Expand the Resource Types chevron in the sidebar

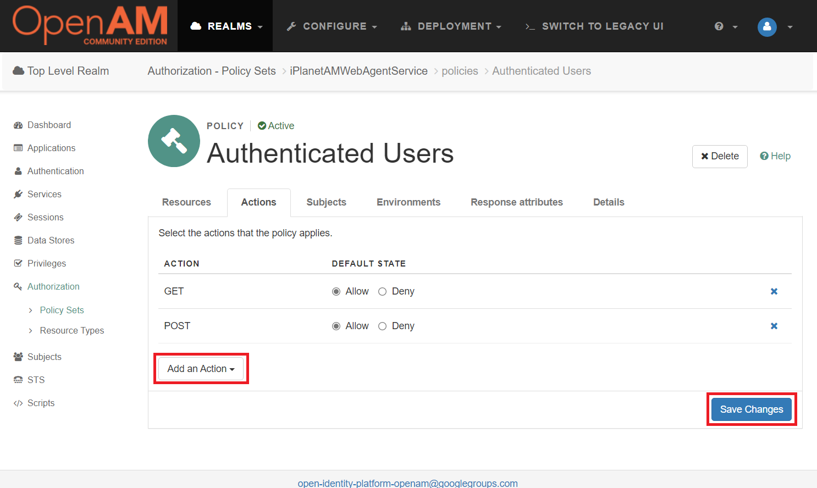click(x=30, y=331)
